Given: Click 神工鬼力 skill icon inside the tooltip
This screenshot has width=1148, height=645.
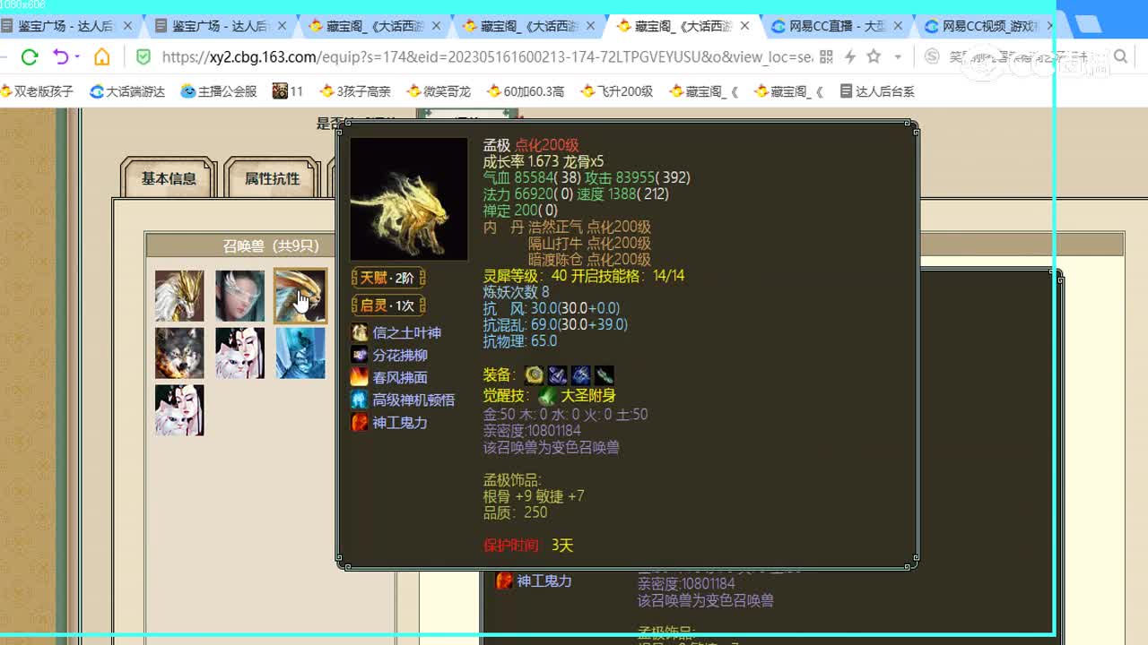Looking at the screenshot, I should coord(359,422).
